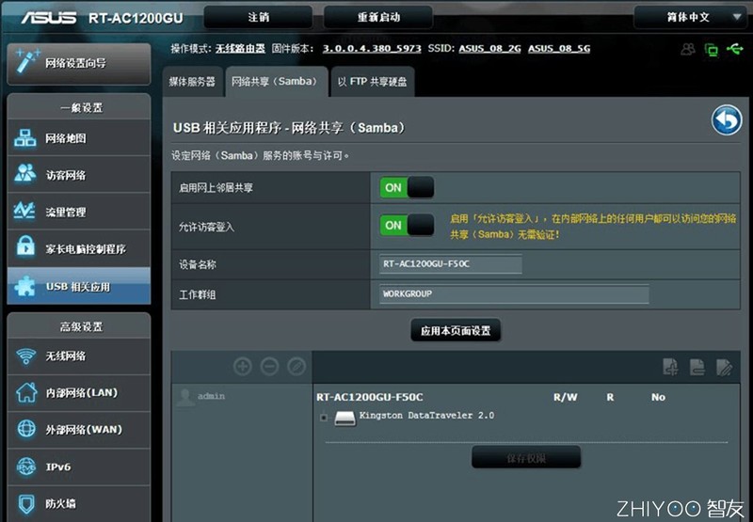Screen dimensions: 753x522
Task: Click the guest users status icon
Action: coord(688,49)
